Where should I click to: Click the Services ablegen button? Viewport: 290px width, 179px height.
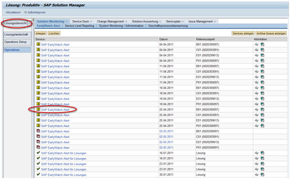coord(243,33)
